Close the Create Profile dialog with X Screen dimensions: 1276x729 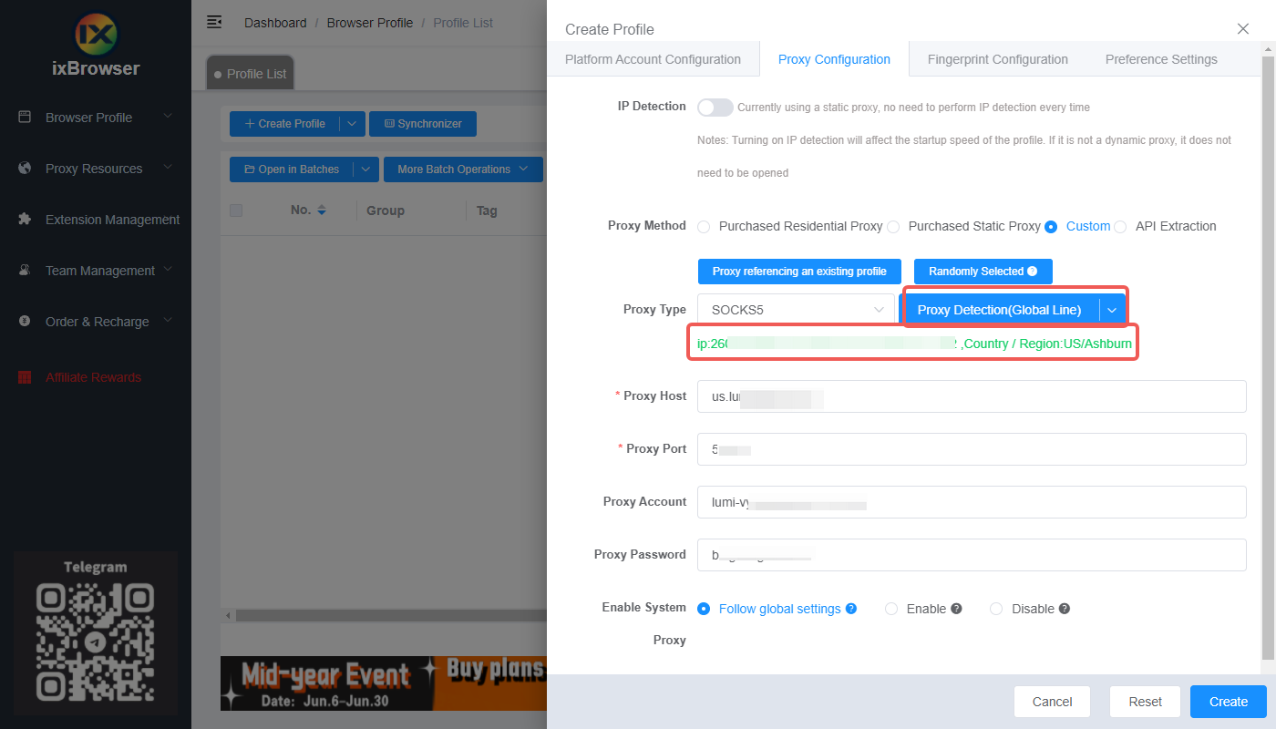coord(1243,28)
